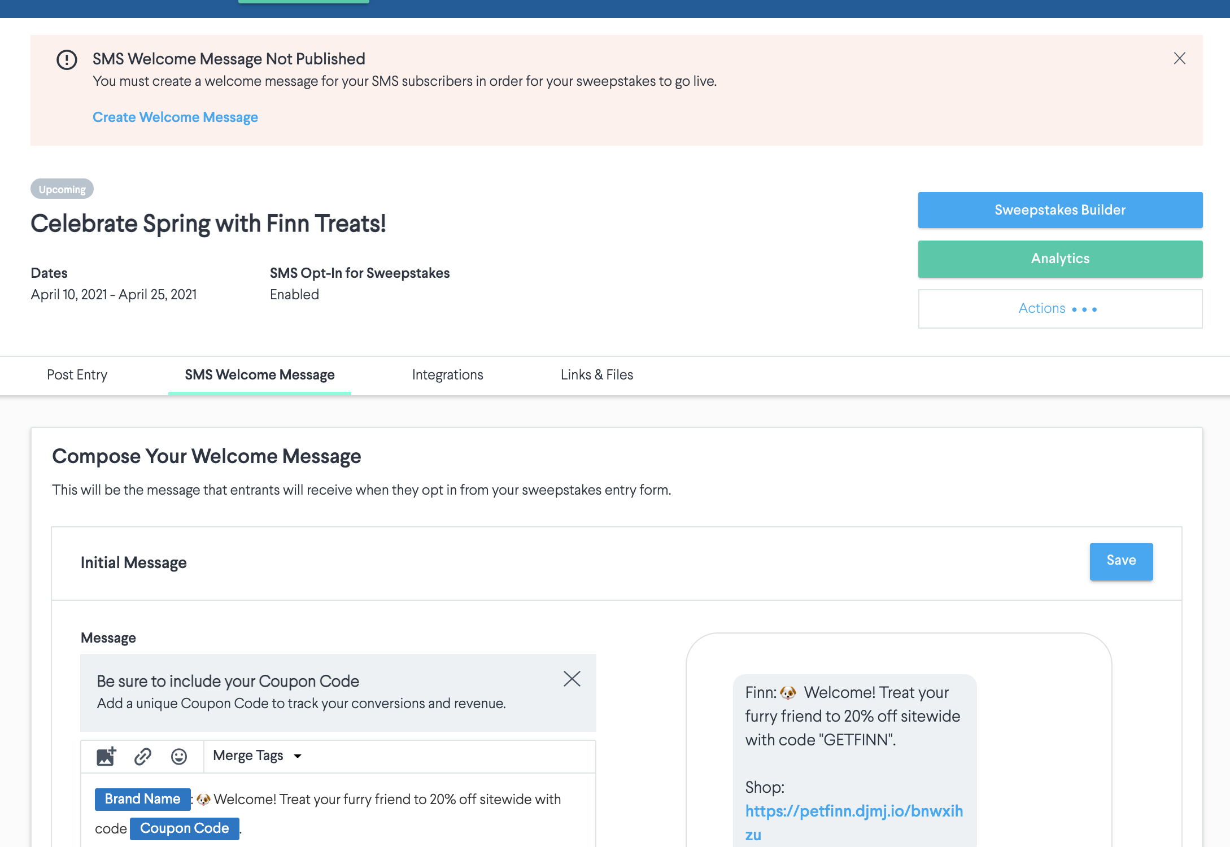The image size is (1230, 847).
Task: Switch to the Post Entry tab
Action: [77, 375]
